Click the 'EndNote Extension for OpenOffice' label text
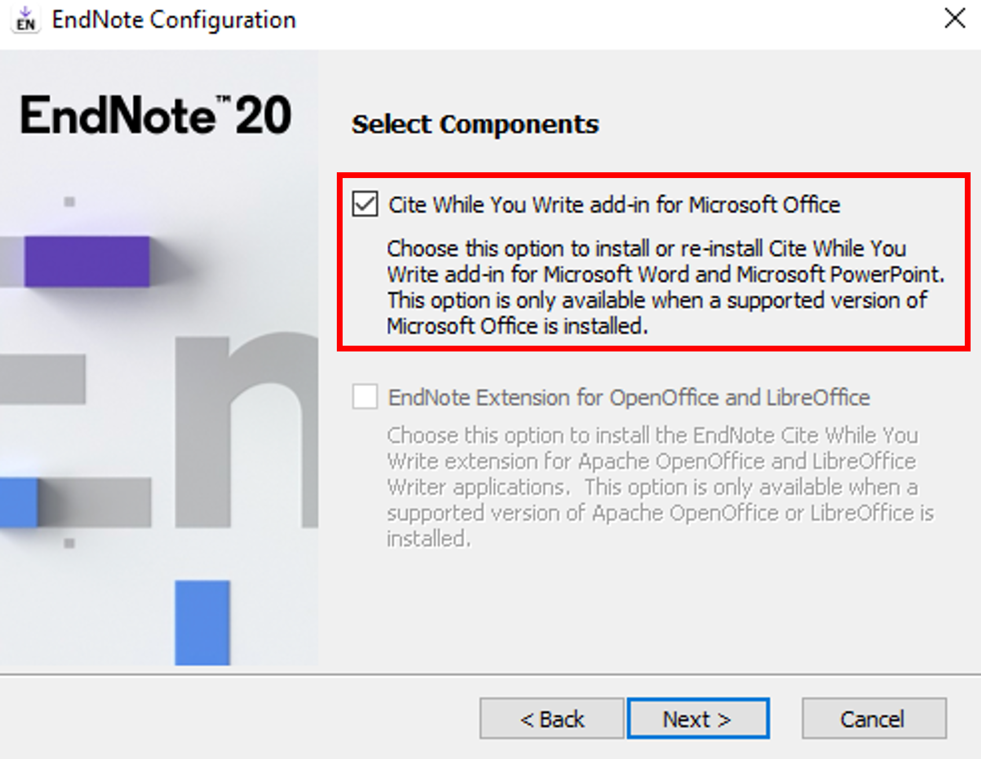Viewport: 981px width, 759px height. click(629, 398)
